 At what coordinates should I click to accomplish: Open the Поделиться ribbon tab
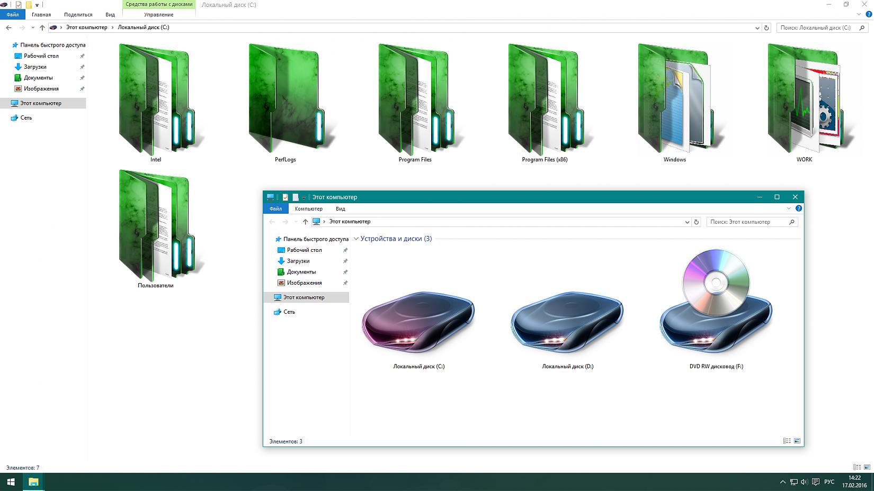78,14
